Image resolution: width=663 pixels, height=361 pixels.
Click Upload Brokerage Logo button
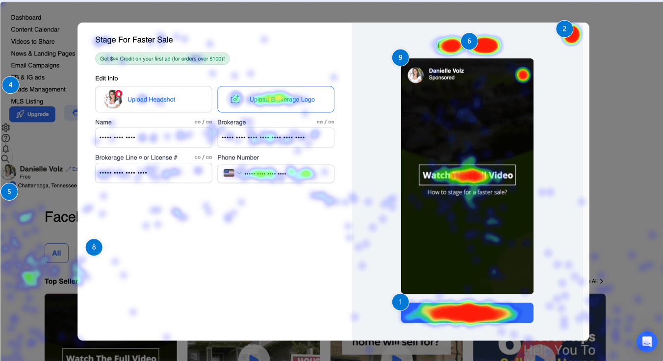(x=276, y=100)
